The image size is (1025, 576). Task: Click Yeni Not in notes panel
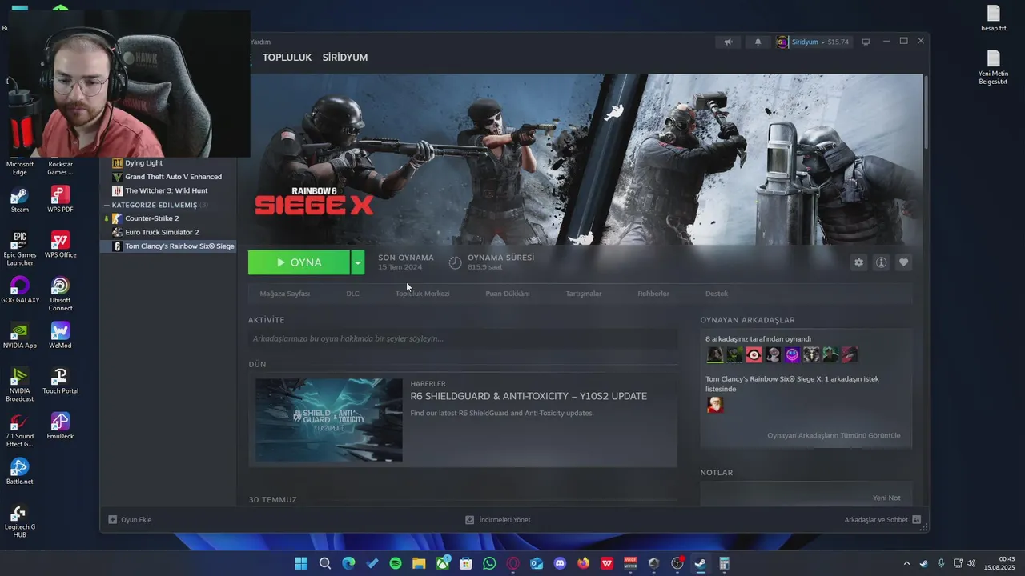[886, 498]
